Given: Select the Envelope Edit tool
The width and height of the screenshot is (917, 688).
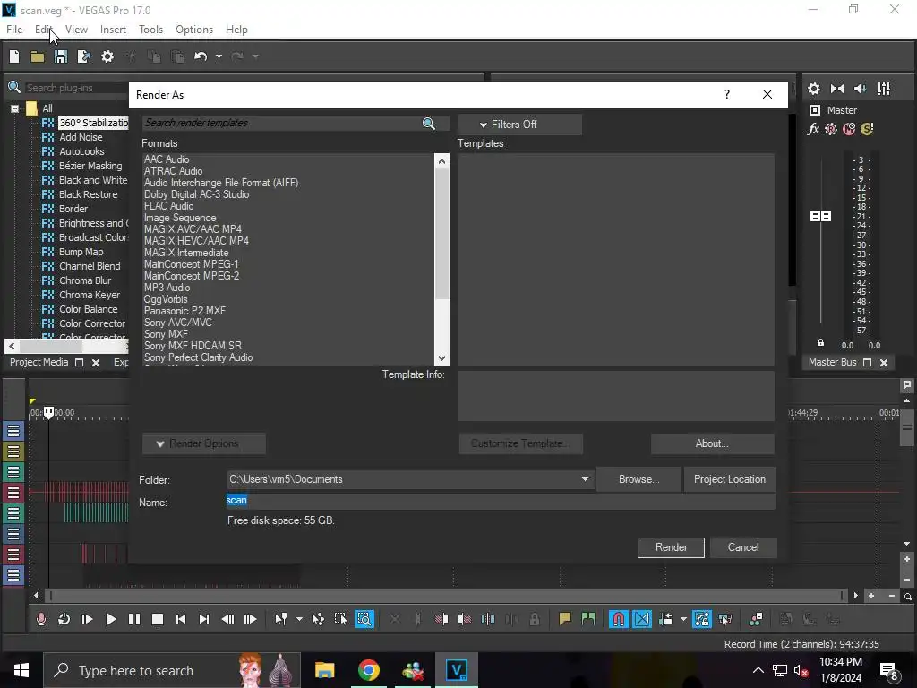Looking at the screenshot, I should pos(318,619).
